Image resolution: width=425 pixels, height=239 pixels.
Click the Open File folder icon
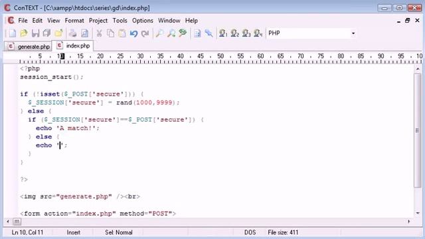24,33
